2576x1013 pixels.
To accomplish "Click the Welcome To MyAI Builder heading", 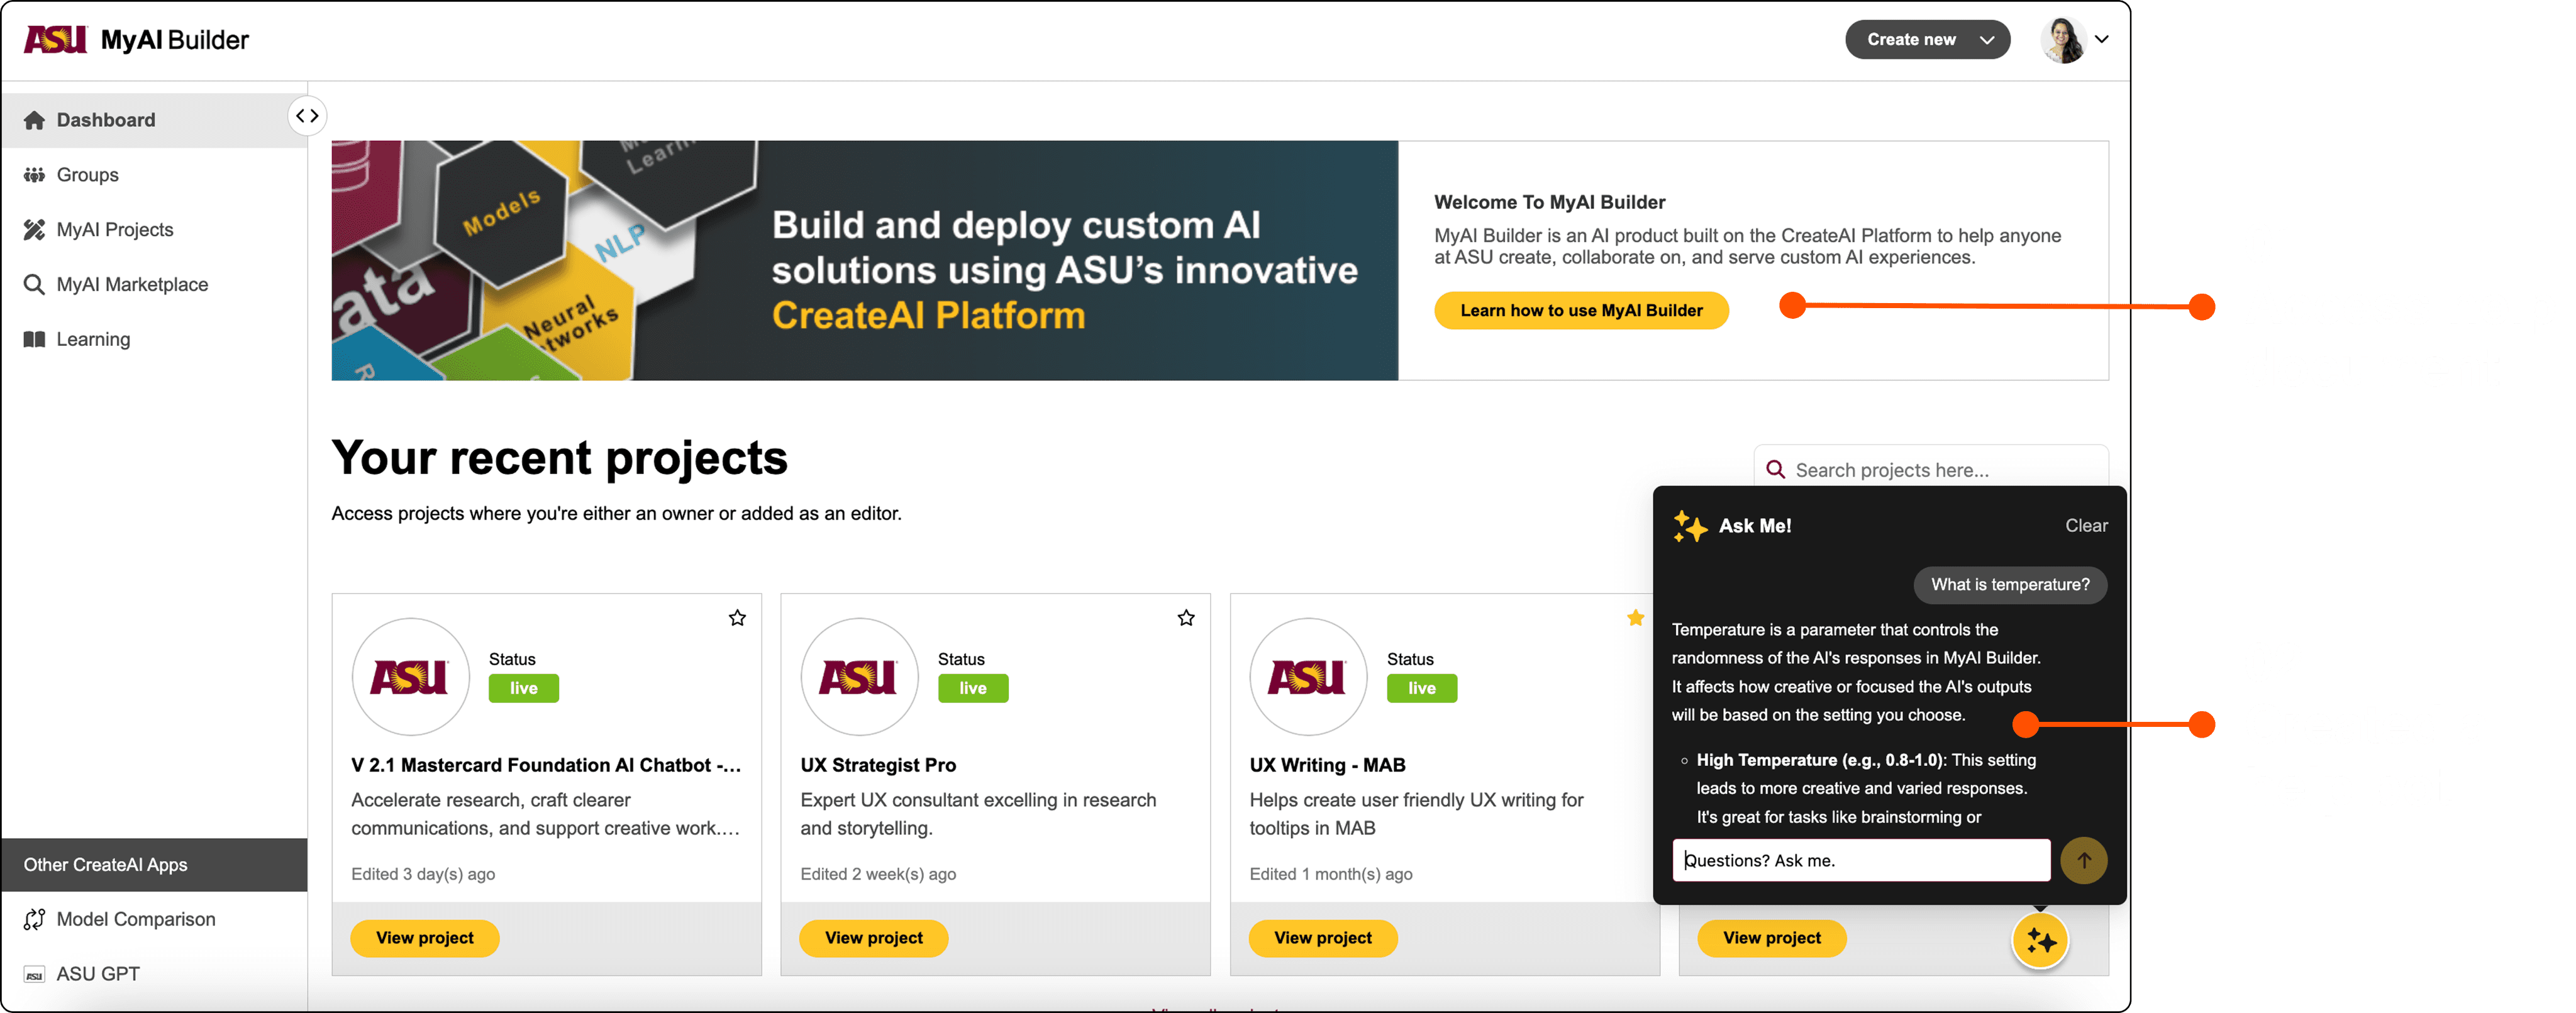I will [1550, 202].
